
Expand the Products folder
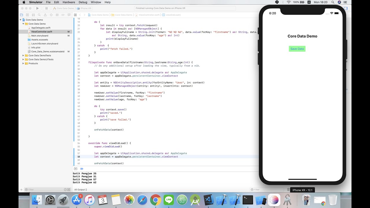click(23, 63)
